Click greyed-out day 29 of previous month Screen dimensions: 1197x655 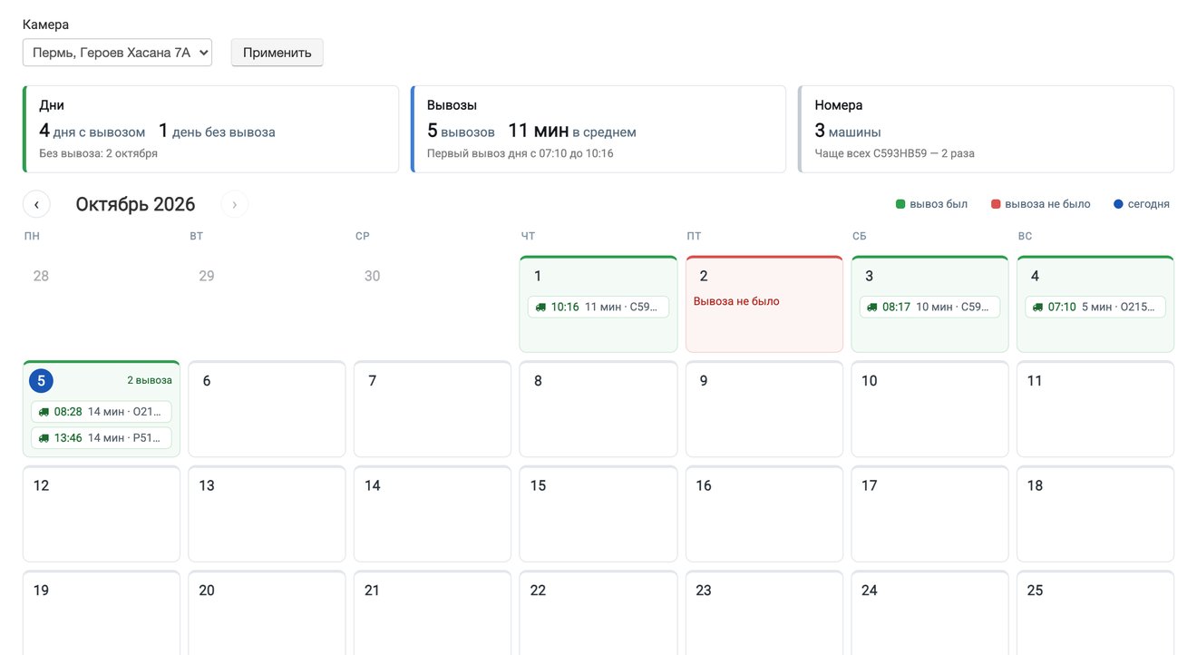point(207,276)
